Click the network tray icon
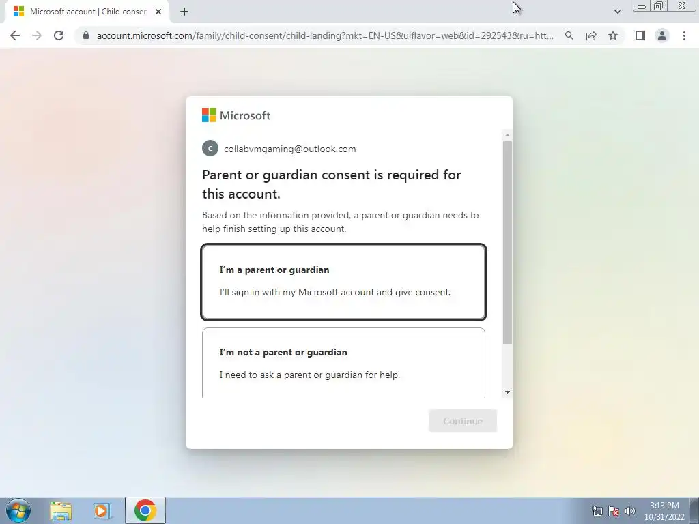Viewport: 699px width, 524px height. (x=597, y=511)
